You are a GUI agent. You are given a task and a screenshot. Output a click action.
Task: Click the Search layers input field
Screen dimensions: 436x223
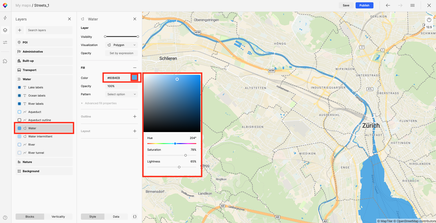tap(49, 30)
